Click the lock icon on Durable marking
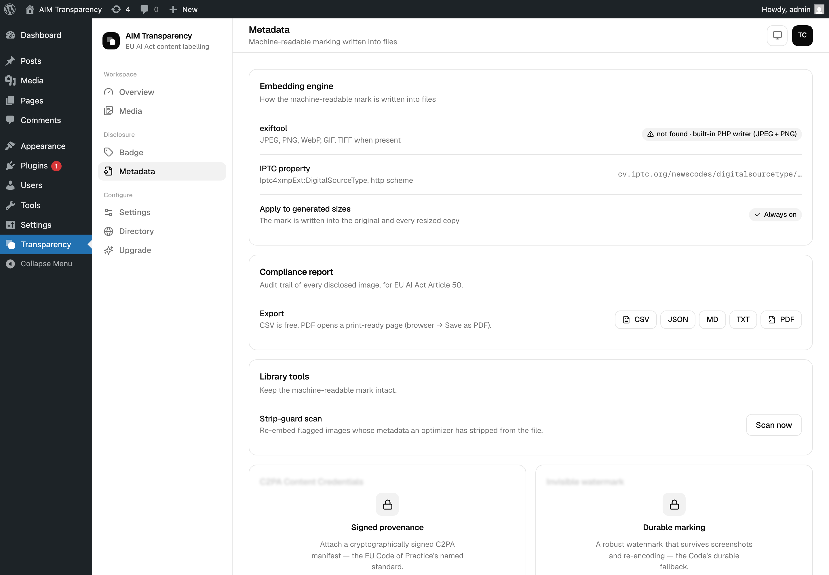 pos(674,504)
